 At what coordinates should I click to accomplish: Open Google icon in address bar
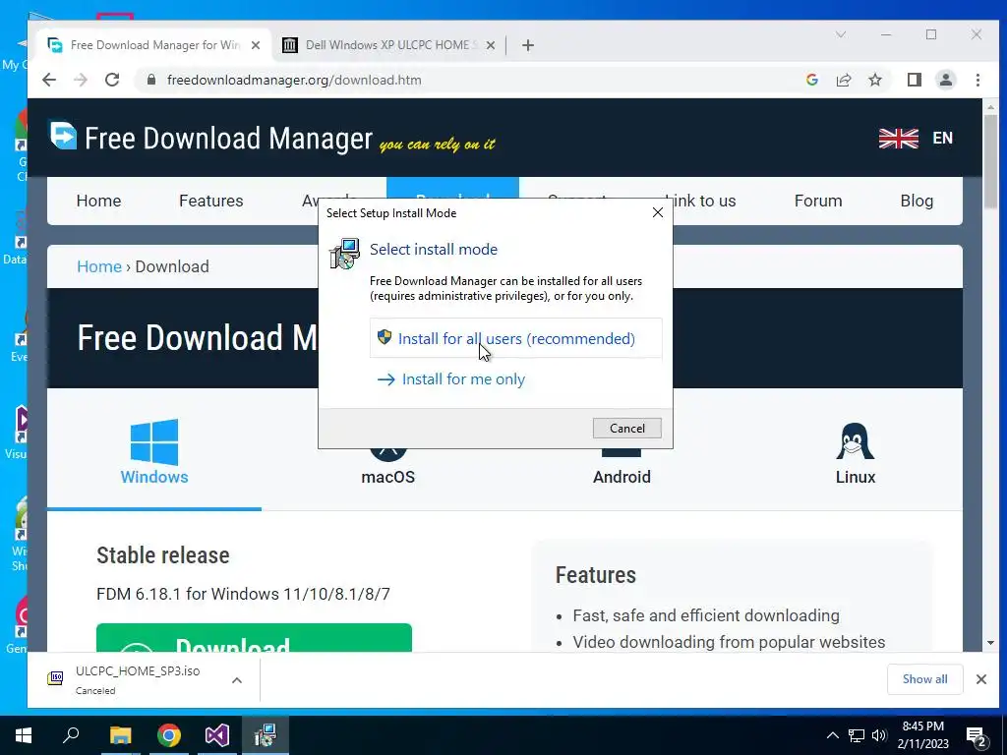(811, 80)
